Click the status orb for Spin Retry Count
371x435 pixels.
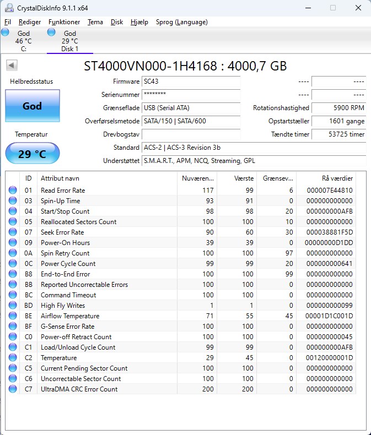pos(13,253)
